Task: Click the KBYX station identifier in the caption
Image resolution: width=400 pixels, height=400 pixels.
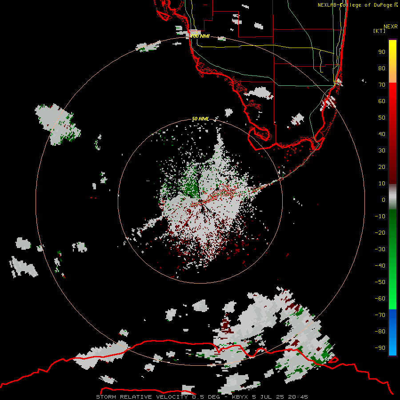Action: (240, 397)
